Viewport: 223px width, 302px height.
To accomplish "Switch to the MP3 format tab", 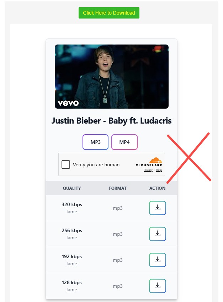I will [96, 142].
